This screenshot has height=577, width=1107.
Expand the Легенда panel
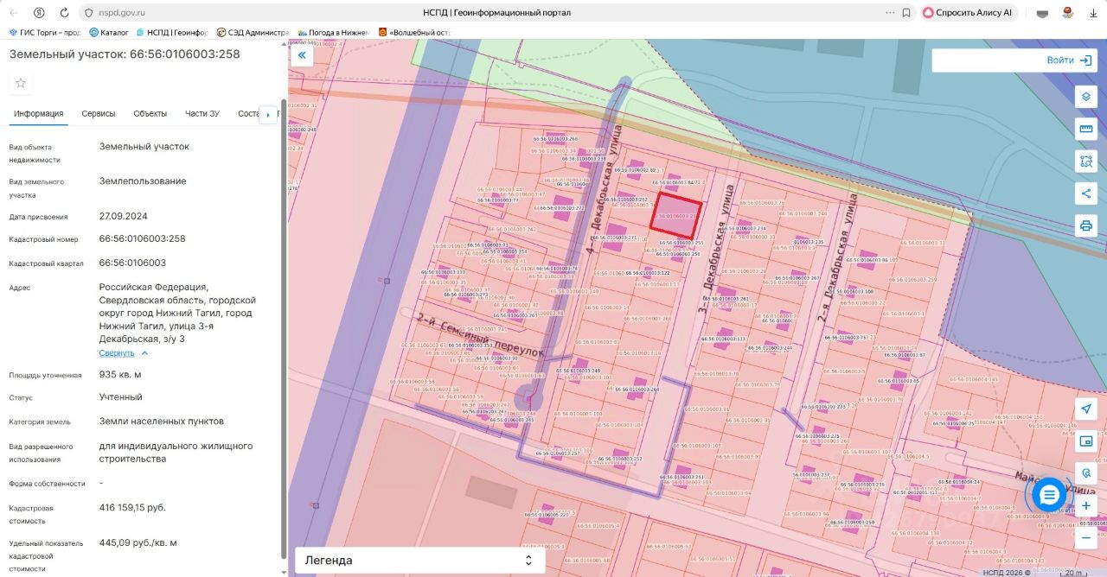419,560
